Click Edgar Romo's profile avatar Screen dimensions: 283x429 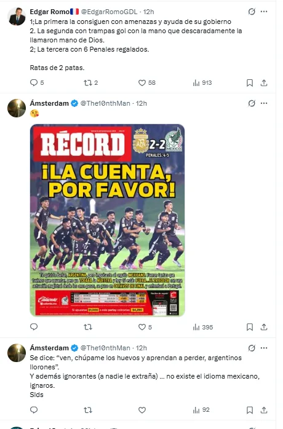pyautogui.click(x=17, y=17)
